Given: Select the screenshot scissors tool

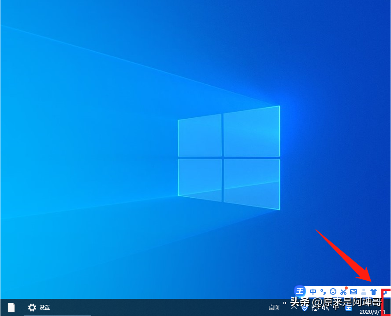Looking at the screenshot, I should [343, 291].
